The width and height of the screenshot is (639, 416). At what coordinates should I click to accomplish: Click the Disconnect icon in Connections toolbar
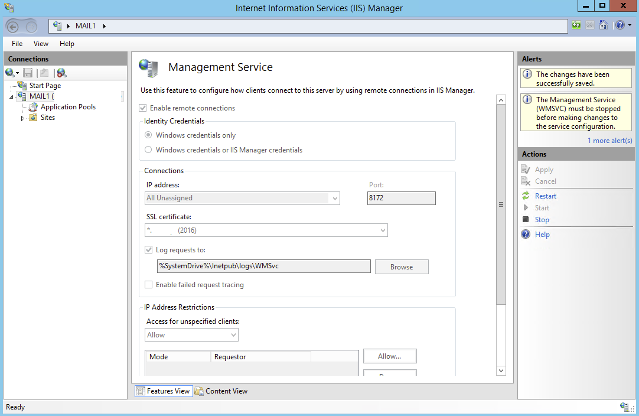click(x=61, y=72)
